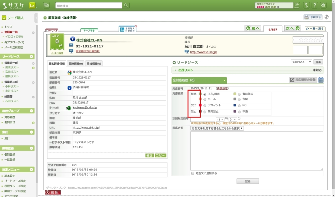Click the 登録 button
Screen dimensions: 335x197
point(248,181)
